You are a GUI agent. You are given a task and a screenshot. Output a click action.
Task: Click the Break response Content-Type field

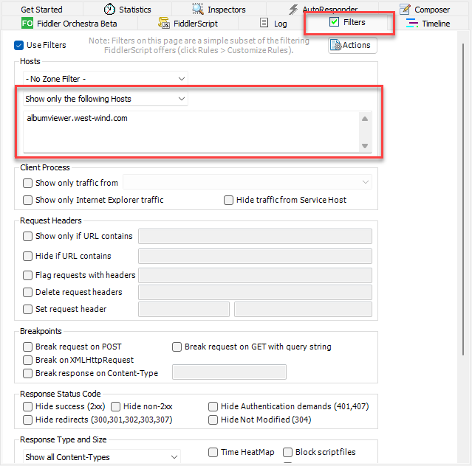(229, 372)
